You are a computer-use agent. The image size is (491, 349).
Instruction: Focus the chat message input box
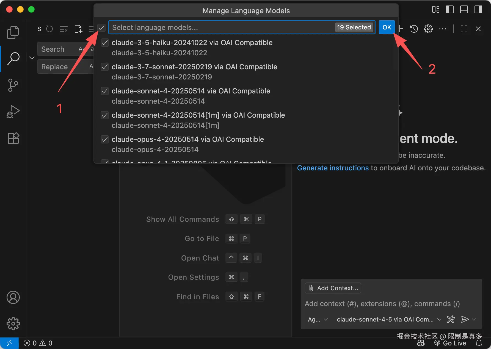point(391,304)
